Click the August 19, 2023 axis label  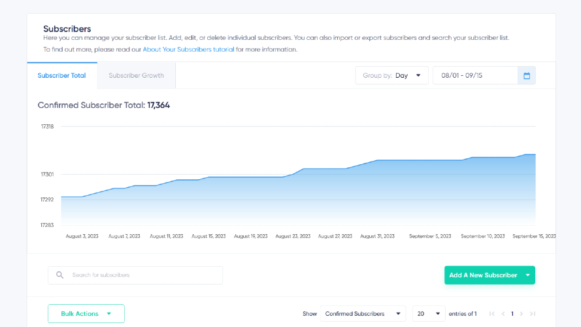(250, 236)
